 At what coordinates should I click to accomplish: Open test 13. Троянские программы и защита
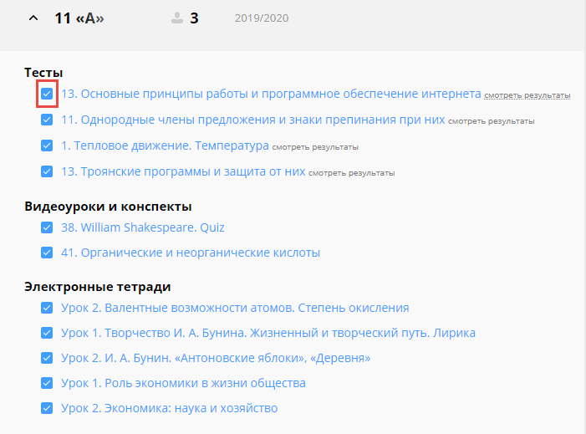pos(183,171)
